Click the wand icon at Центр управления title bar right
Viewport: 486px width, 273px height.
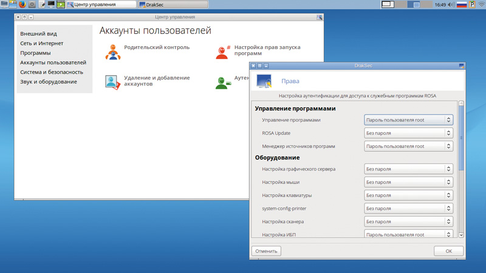tap(320, 18)
